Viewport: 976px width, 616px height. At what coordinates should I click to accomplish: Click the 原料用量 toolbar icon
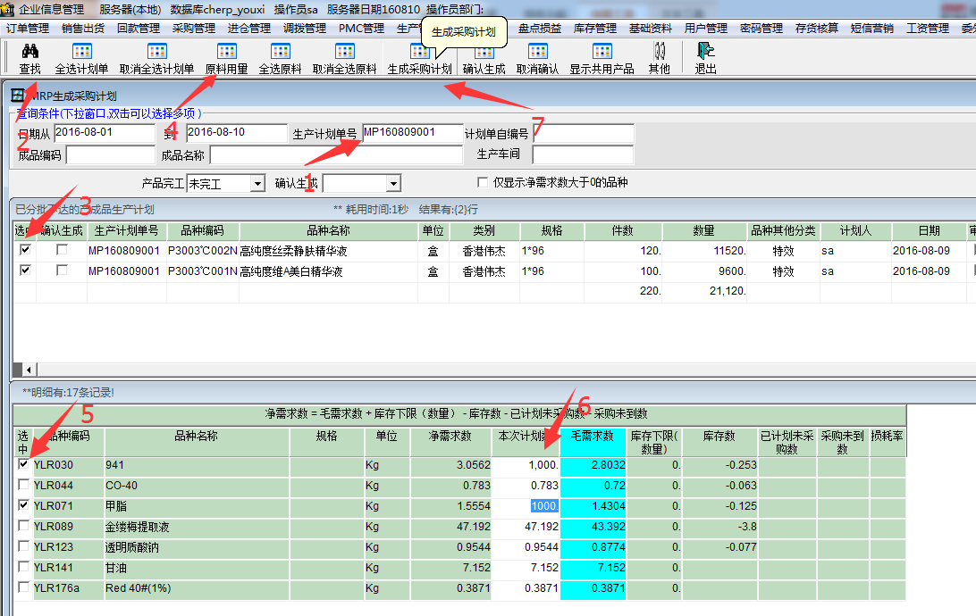(x=226, y=52)
